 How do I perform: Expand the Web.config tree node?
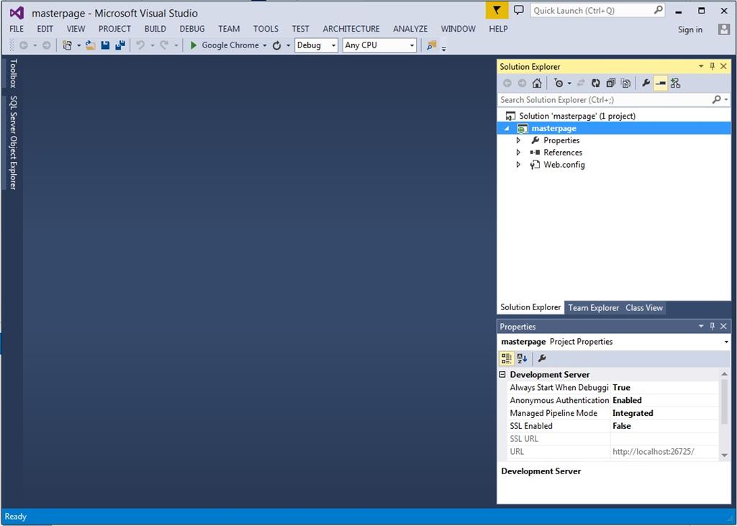518,165
